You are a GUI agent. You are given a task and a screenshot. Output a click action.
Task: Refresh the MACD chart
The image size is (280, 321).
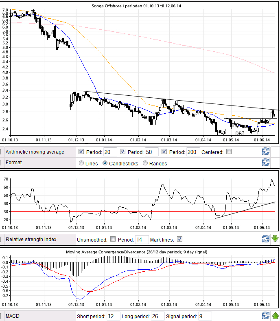coord(265,316)
